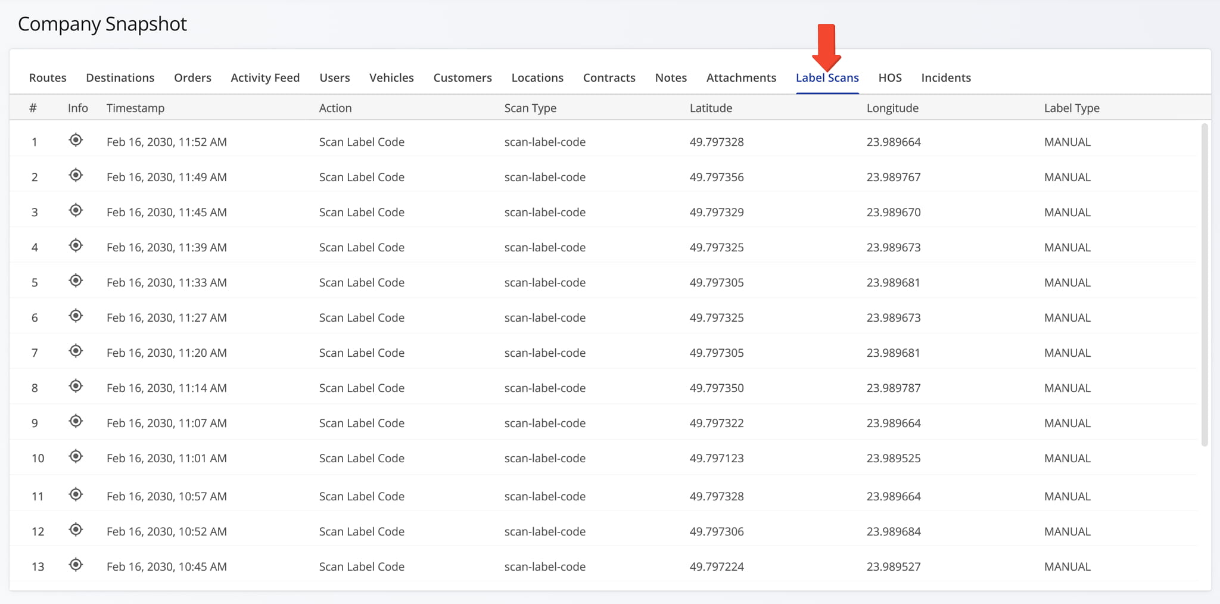Image resolution: width=1220 pixels, height=604 pixels.
Task: Click the Latitude column header
Action: click(711, 108)
